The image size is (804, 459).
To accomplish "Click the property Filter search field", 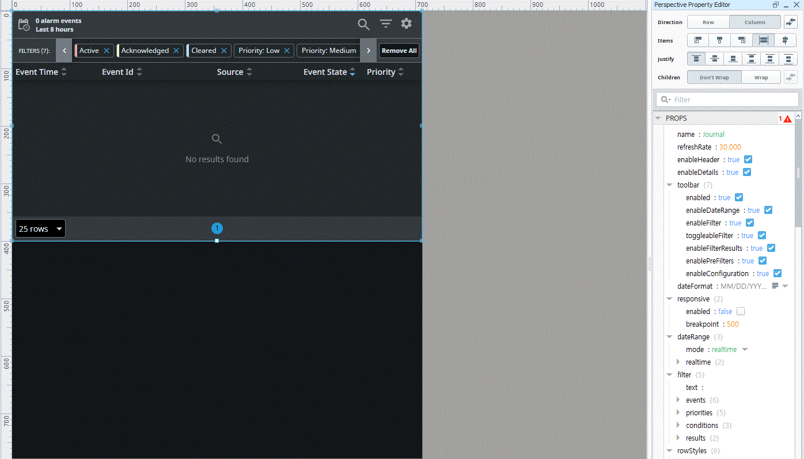I will pyautogui.click(x=727, y=100).
